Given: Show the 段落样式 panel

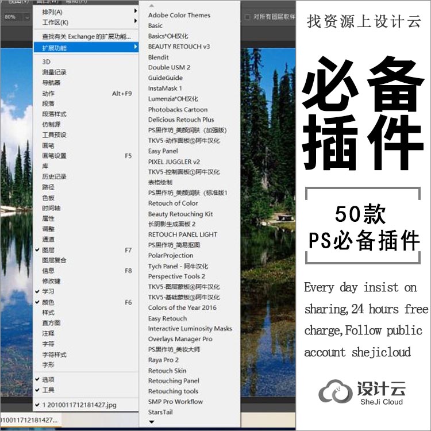Looking at the screenshot, I should (86, 114).
